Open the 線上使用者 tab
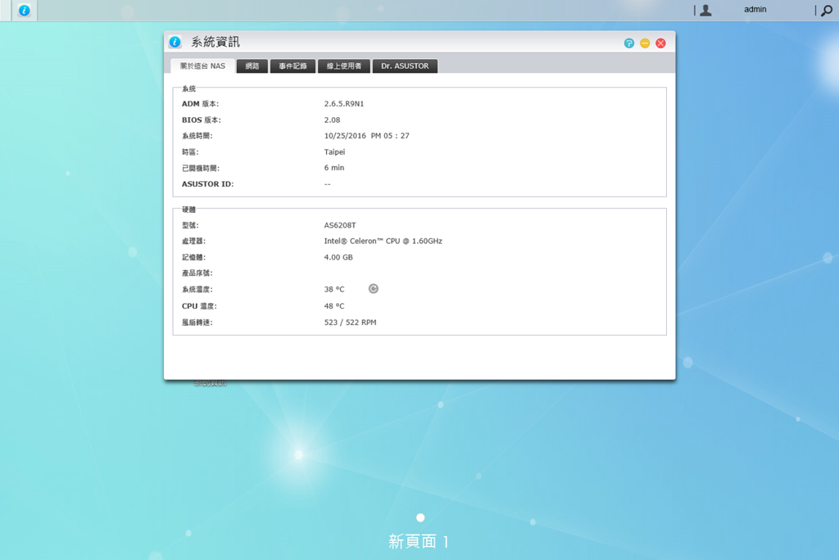Screen dimensions: 839x560 344,65
